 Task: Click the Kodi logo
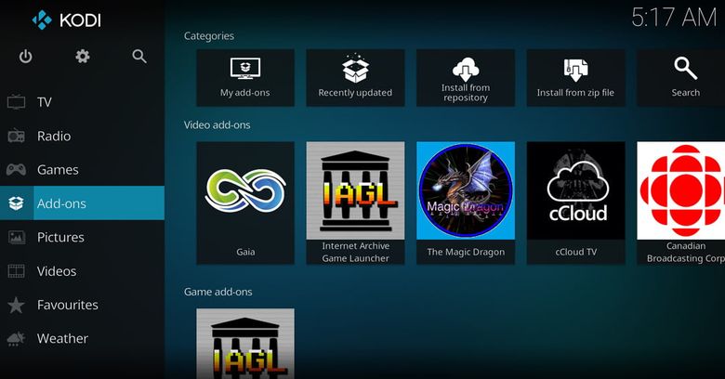pyautogui.click(x=67, y=20)
